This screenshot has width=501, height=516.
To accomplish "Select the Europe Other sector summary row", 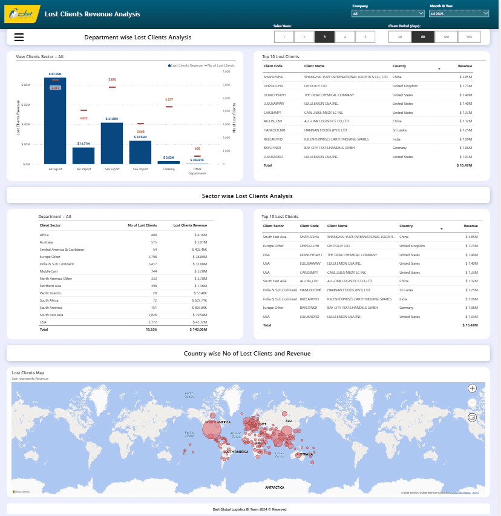I will pyautogui.click(x=123, y=257).
